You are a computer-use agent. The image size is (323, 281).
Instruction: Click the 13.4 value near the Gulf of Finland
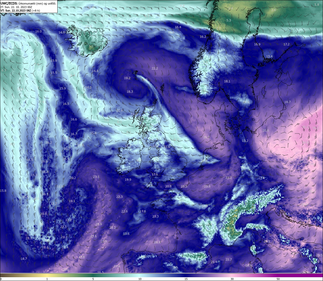pos(269,56)
